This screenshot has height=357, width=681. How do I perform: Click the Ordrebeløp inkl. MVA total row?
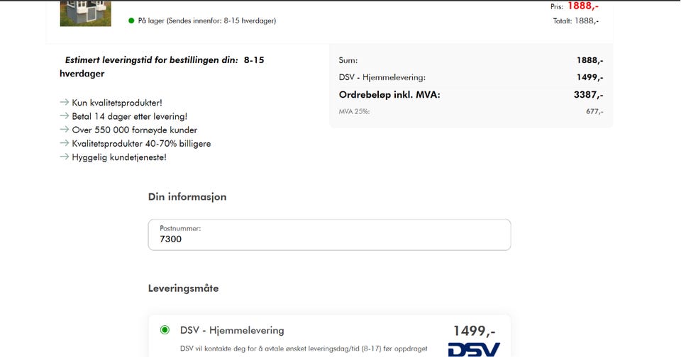(471, 95)
